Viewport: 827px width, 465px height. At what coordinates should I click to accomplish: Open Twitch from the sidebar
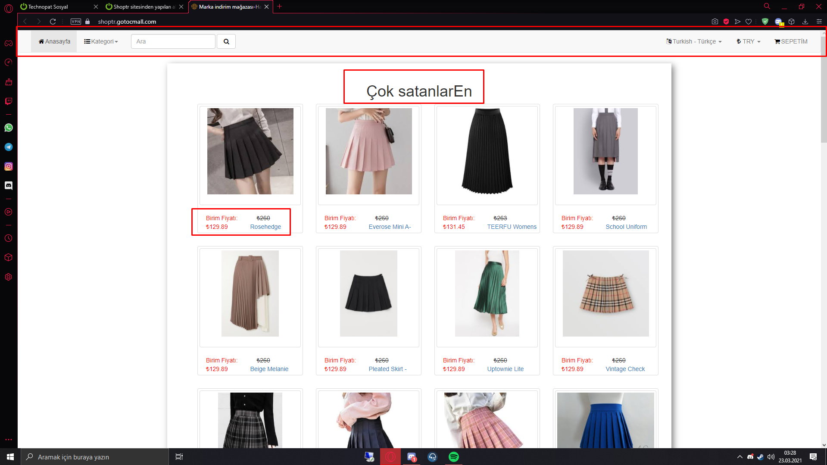click(x=9, y=101)
